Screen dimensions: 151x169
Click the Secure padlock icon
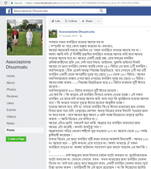click(12, 3)
